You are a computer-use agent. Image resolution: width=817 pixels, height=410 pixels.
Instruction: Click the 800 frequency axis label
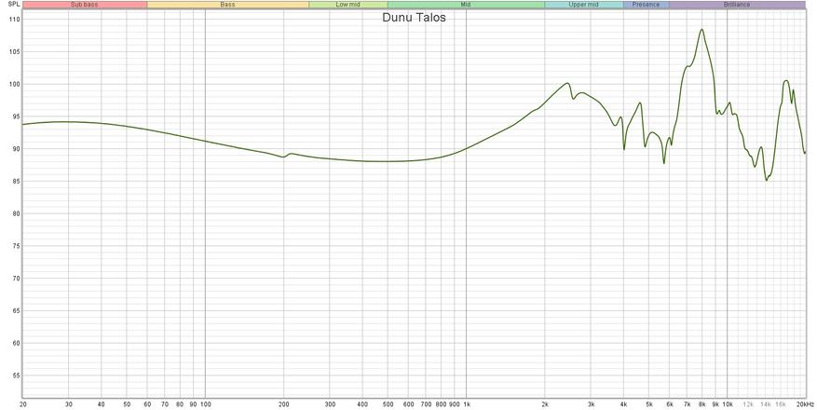pos(441,404)
